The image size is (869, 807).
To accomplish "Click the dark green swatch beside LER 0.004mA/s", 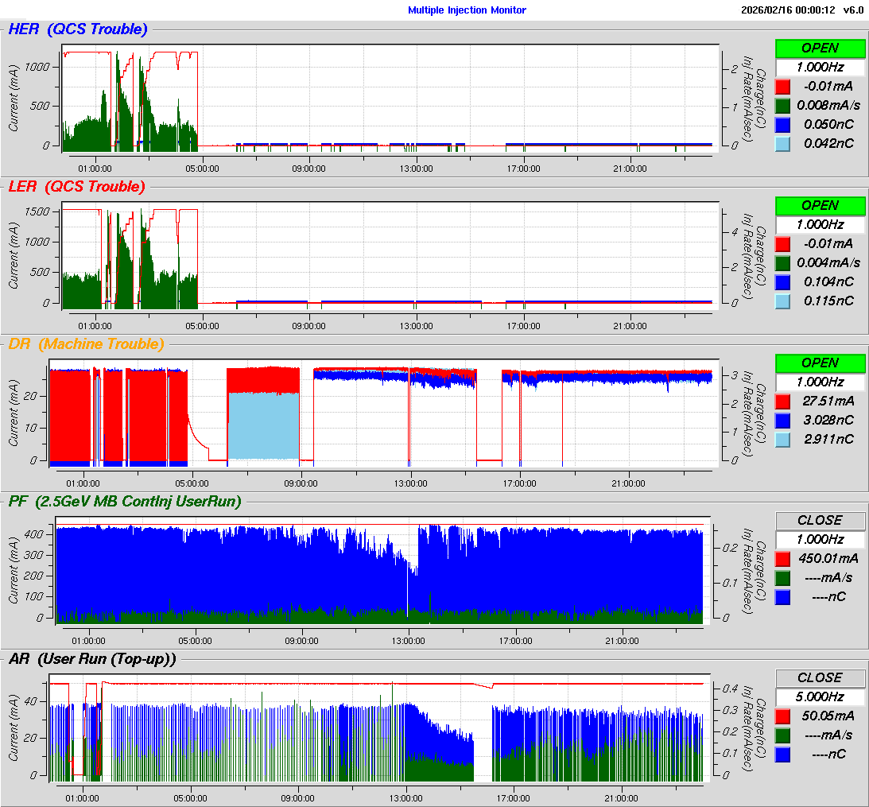I will tap(783, 263).
